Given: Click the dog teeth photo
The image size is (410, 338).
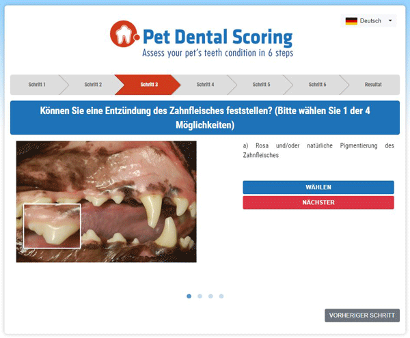Looking at the screenshot, I should pyautogui.click(x=106, y=201).
